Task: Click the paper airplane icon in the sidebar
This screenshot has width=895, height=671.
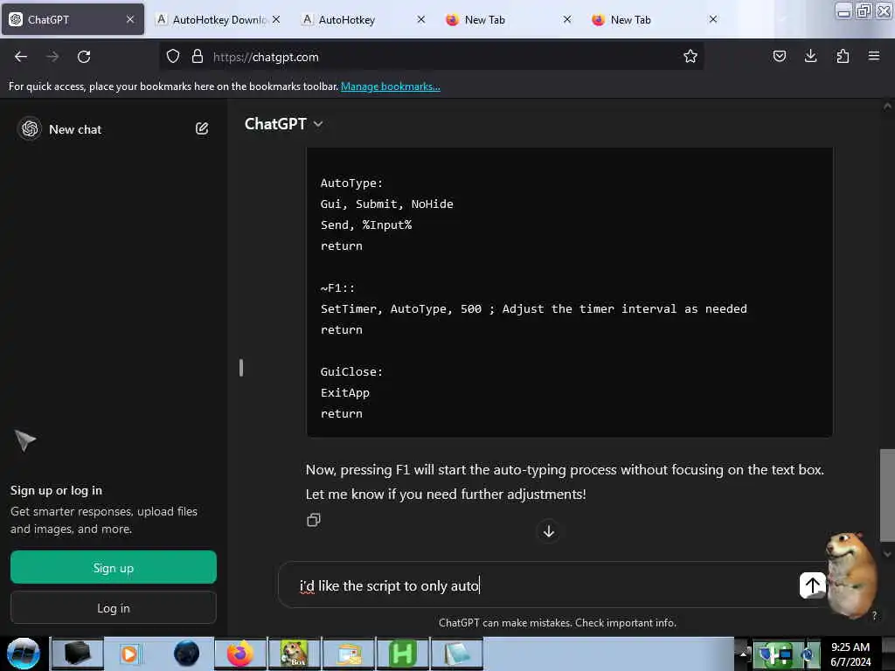Action: click(24, 439)
